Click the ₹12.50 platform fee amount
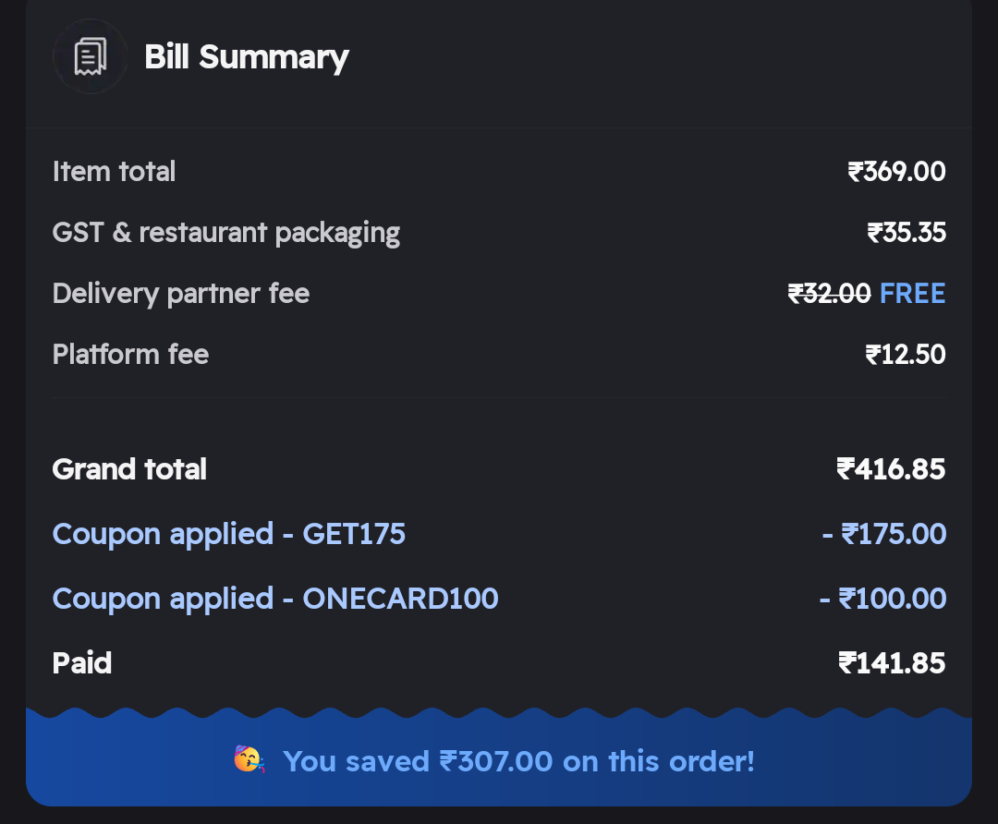Screen dimensions: 998x824 click(x=905, y=355)
